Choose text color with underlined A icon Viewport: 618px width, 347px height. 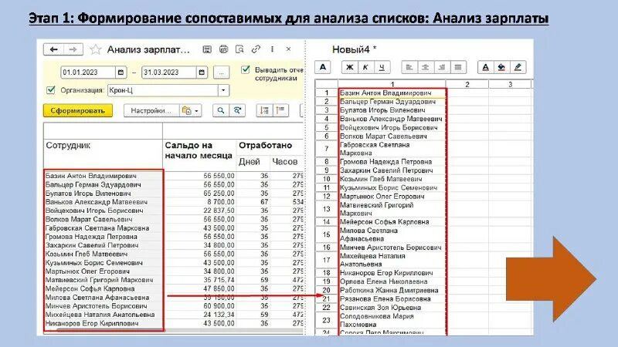(486, 67)
